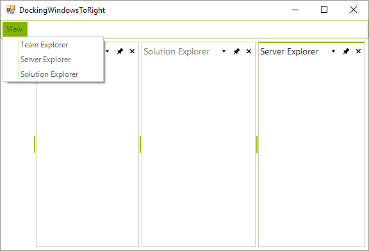Click the DockingWindowsToRight app icon
The height and width of the screenshot is (251, 369).
pos(11,10)
